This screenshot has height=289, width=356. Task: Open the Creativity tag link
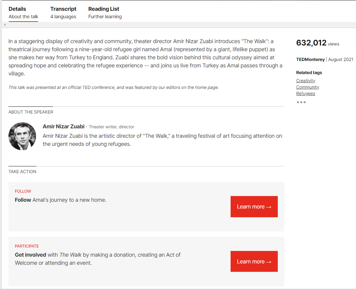click(x=305, y=81)
